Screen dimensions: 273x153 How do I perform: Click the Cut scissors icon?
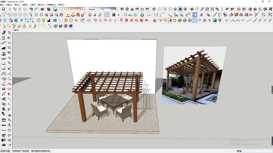[10, 9]
